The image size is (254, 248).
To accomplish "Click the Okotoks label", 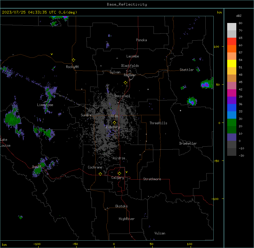I will pyautogui.click(x=121, y=206).
